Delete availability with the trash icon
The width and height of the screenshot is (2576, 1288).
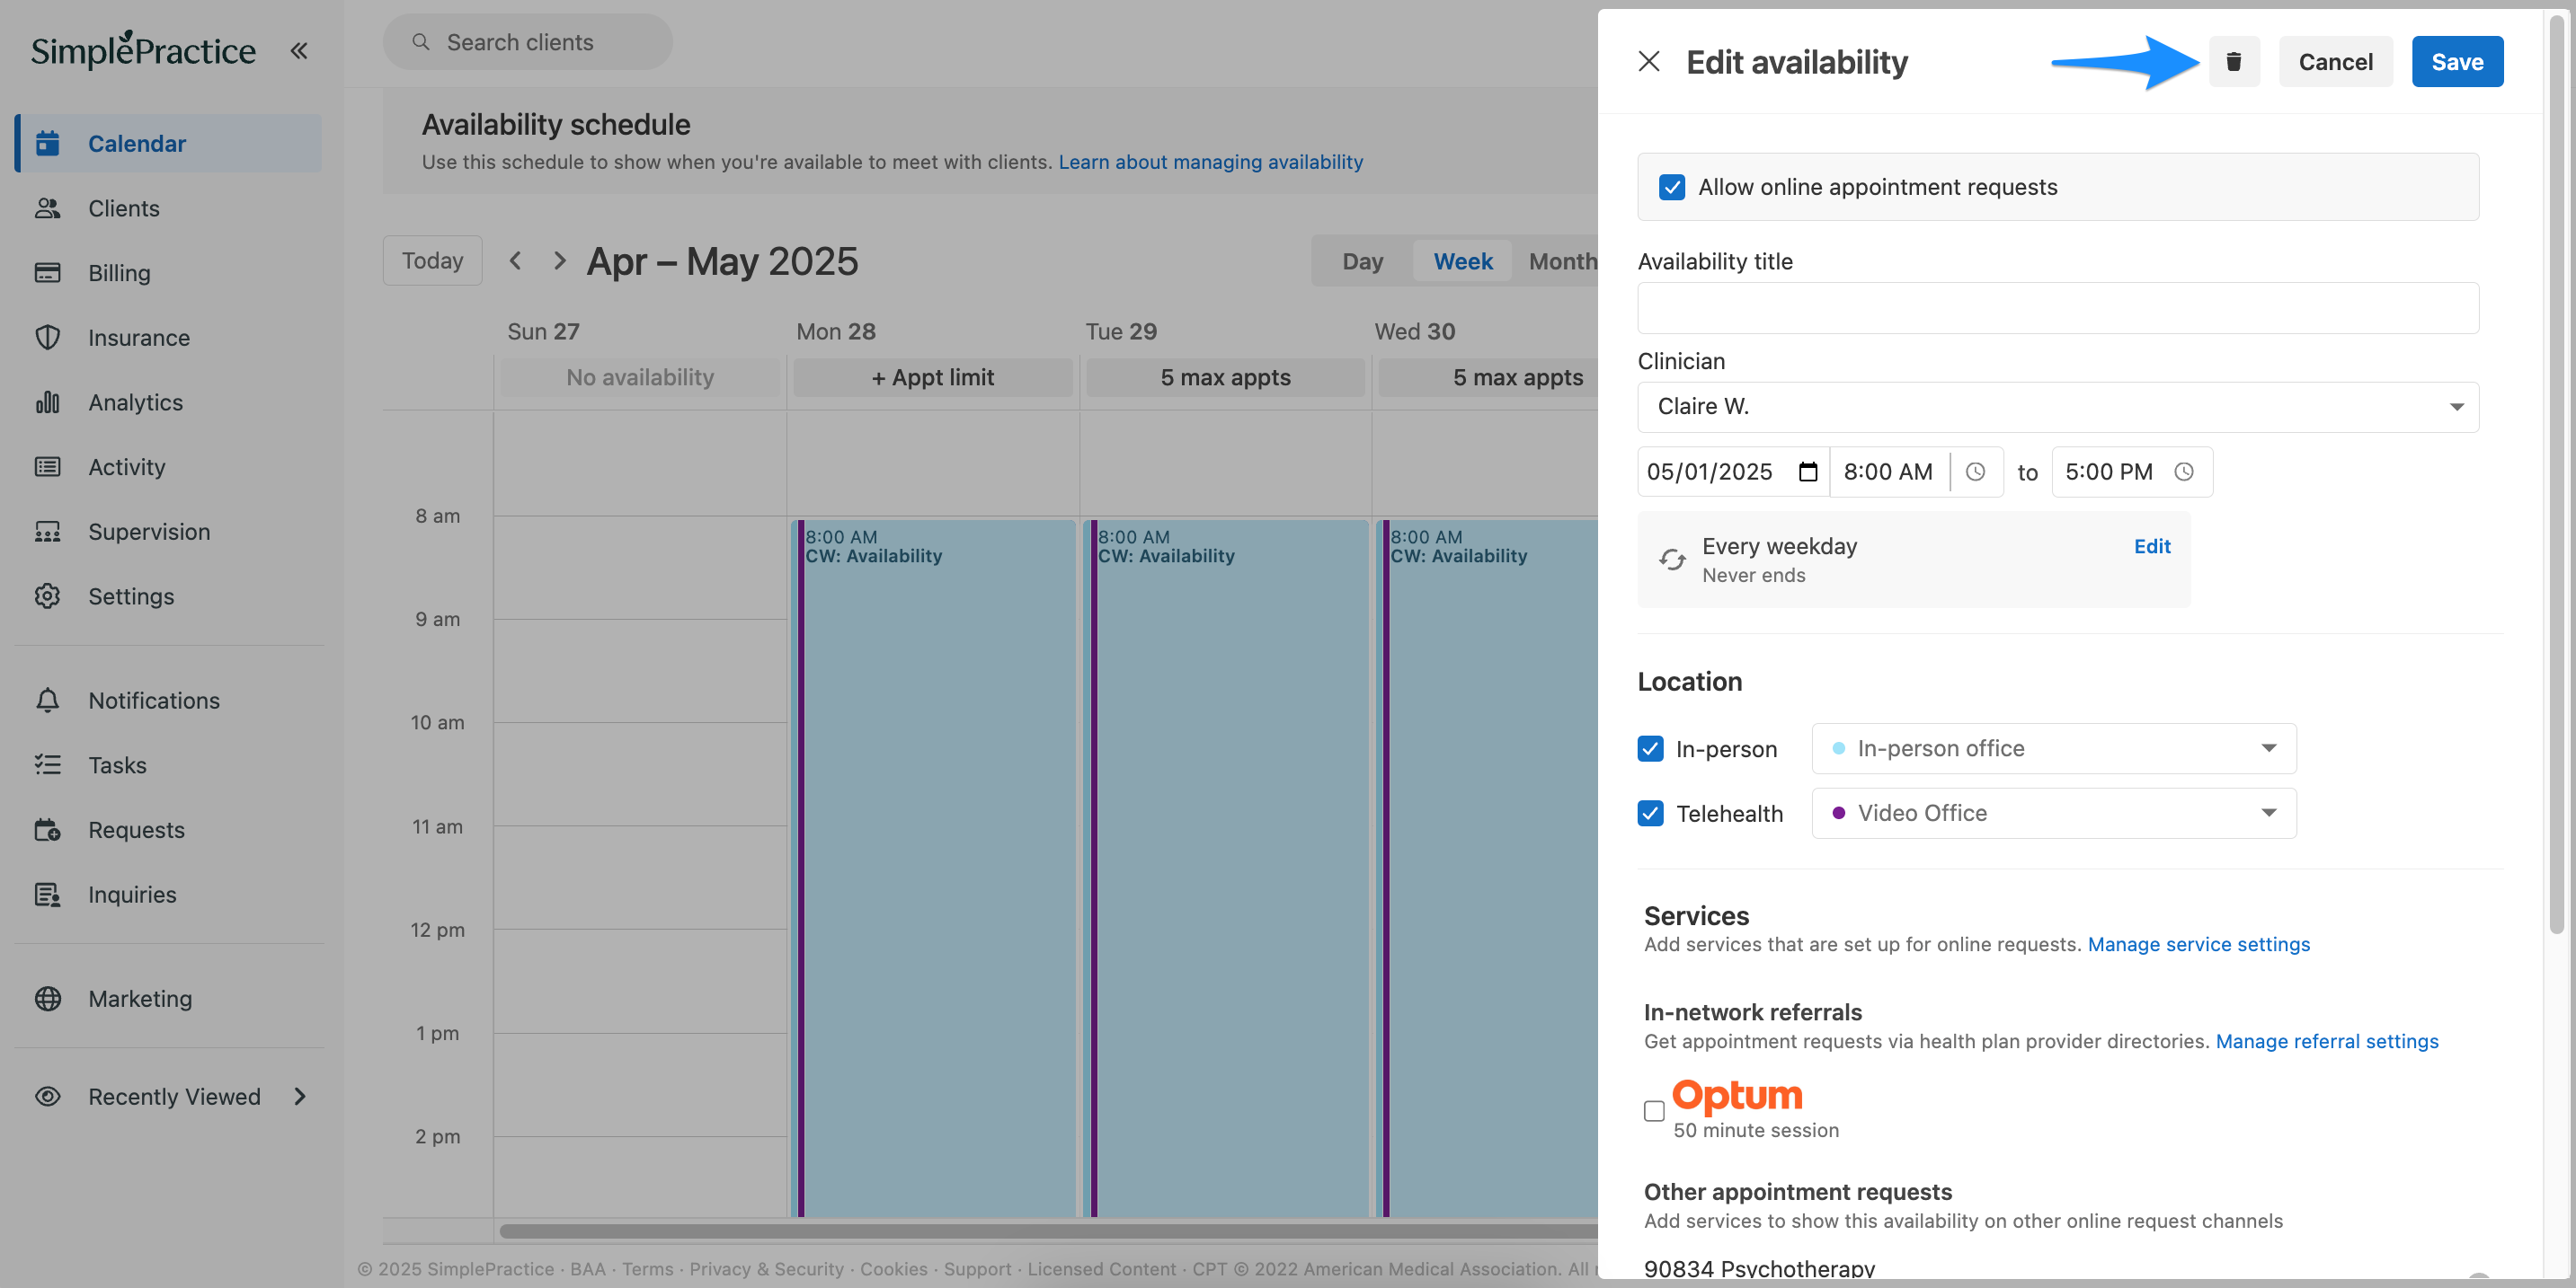[x=2233, y=62]
